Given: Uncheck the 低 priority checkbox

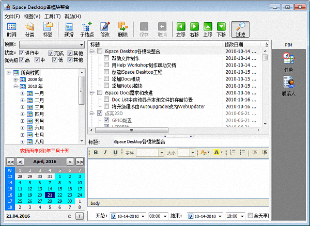Looking at the screenshot, I should 55,60.
